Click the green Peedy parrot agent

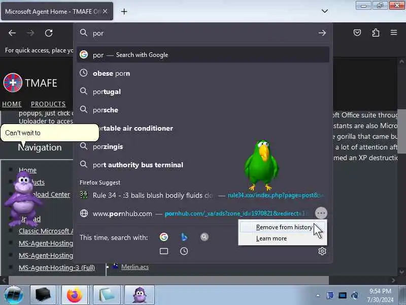[261, 165]
